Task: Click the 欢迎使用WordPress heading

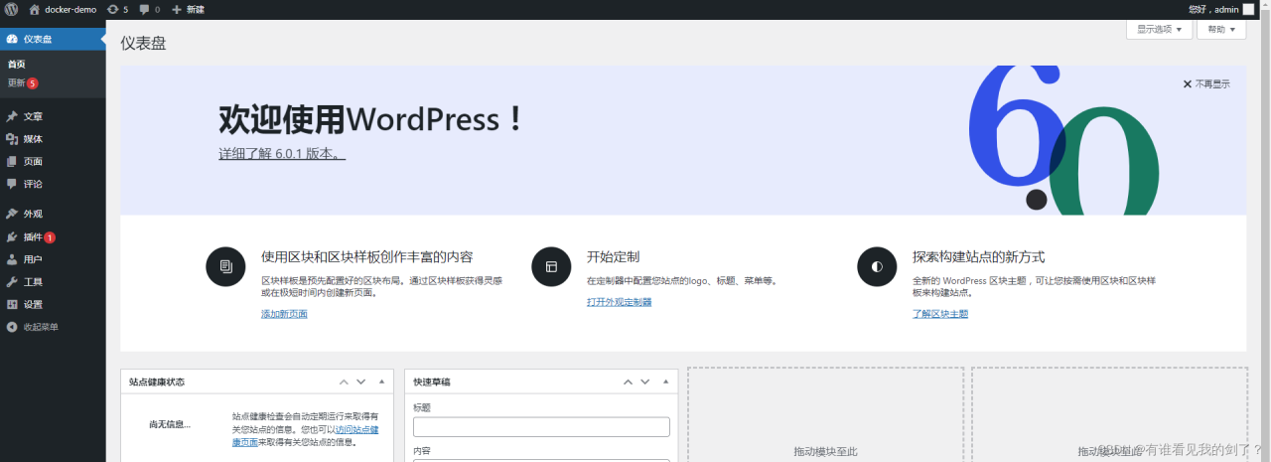Action: pyautogui.click(x=370, y=120)
